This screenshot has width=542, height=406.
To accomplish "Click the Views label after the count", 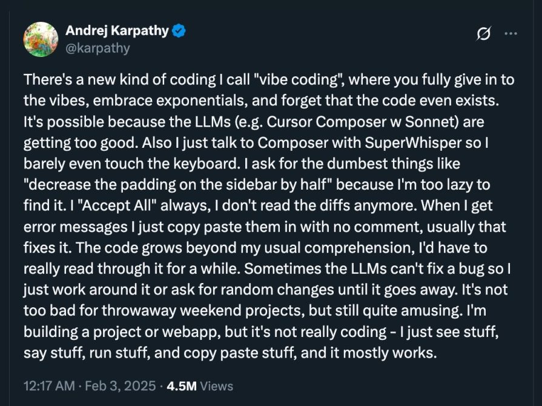I will pyautogui.click(x=216, y=385).
